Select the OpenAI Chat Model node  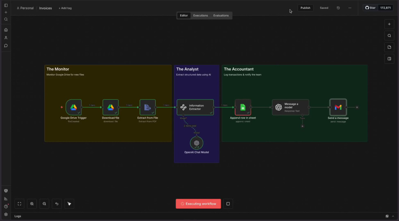196,143
